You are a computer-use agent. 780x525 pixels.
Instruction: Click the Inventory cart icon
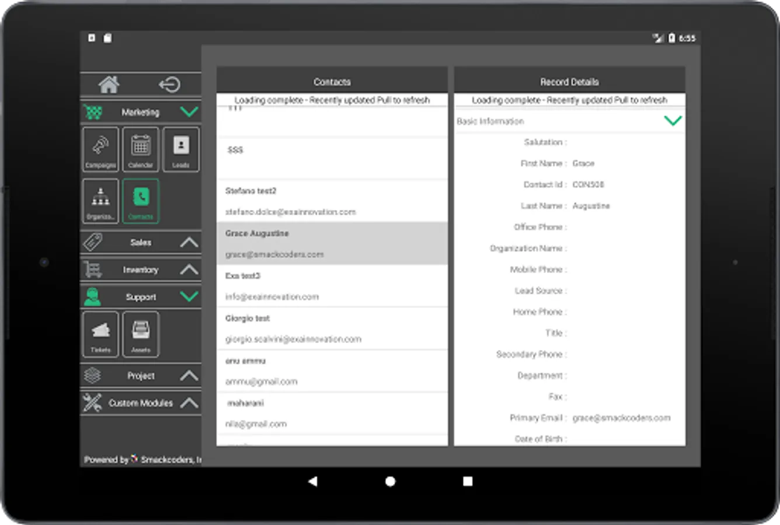pyautogui.click(x=93, y=269)
